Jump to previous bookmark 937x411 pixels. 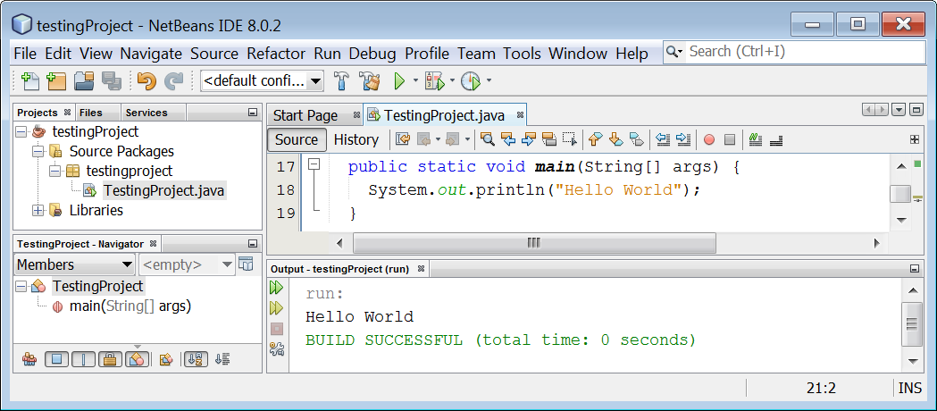595,139
